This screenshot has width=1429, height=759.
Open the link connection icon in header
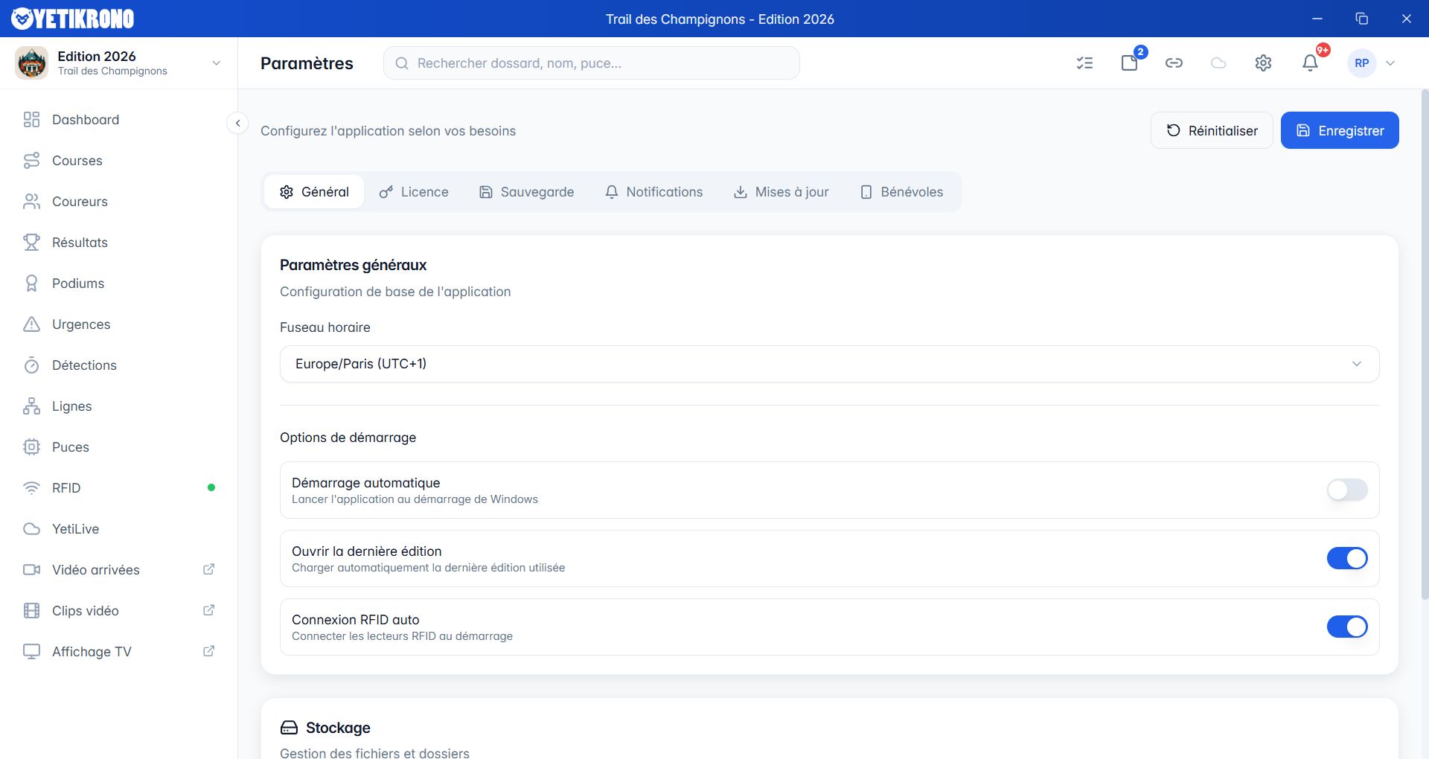pos(1174,63)
